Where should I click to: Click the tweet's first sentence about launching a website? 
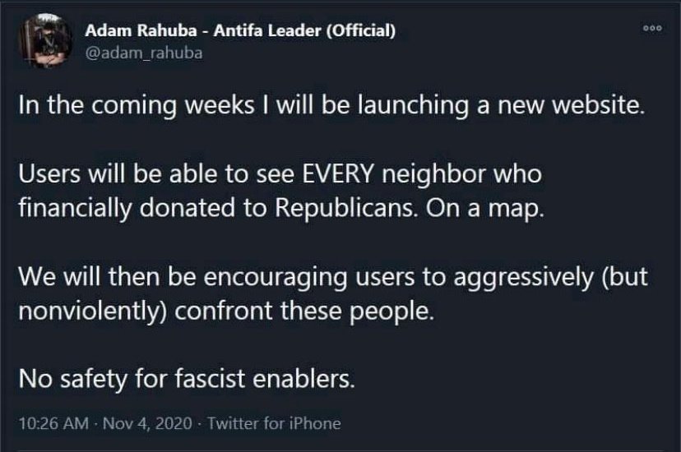point(331,105)
